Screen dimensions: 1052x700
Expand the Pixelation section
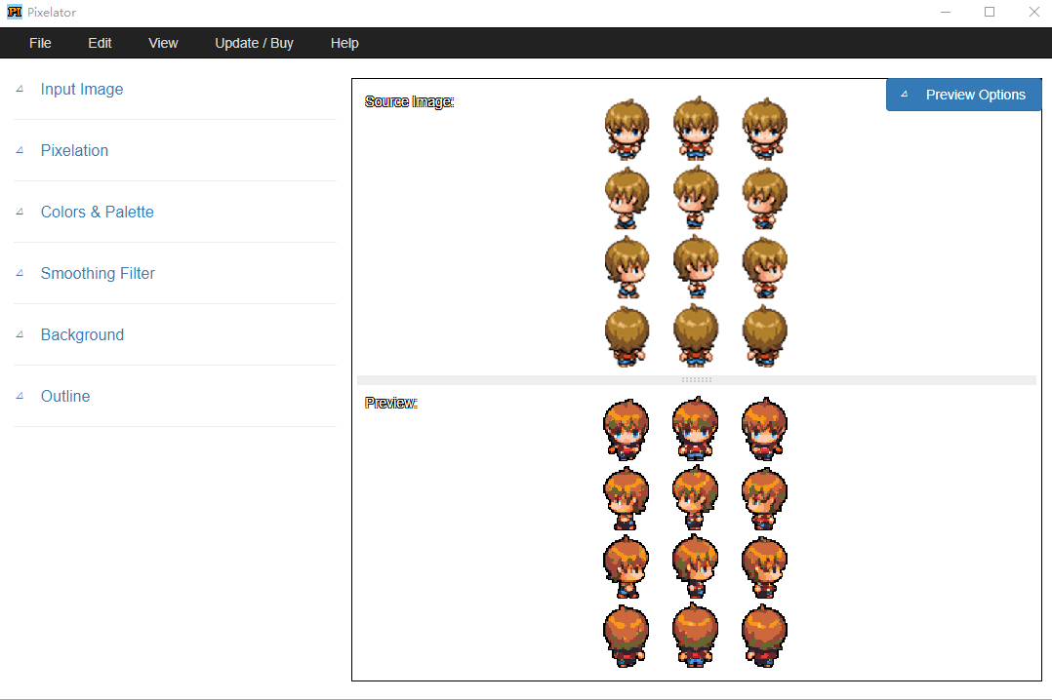pyautogui.click(x=74, y=150)
